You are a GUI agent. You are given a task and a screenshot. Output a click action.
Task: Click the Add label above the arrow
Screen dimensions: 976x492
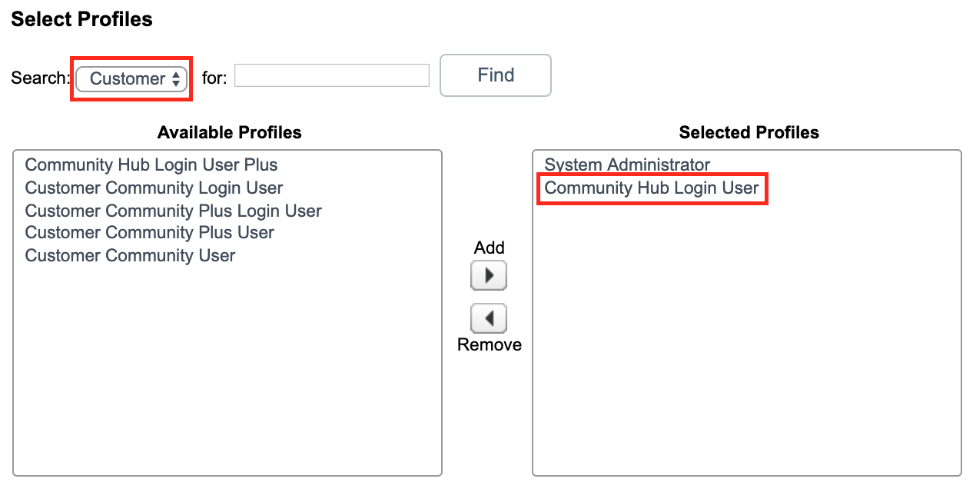[x=489, y=248]
